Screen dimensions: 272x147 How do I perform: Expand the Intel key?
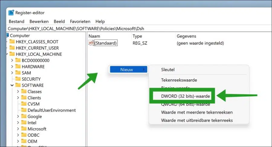[x=18, y=123]
